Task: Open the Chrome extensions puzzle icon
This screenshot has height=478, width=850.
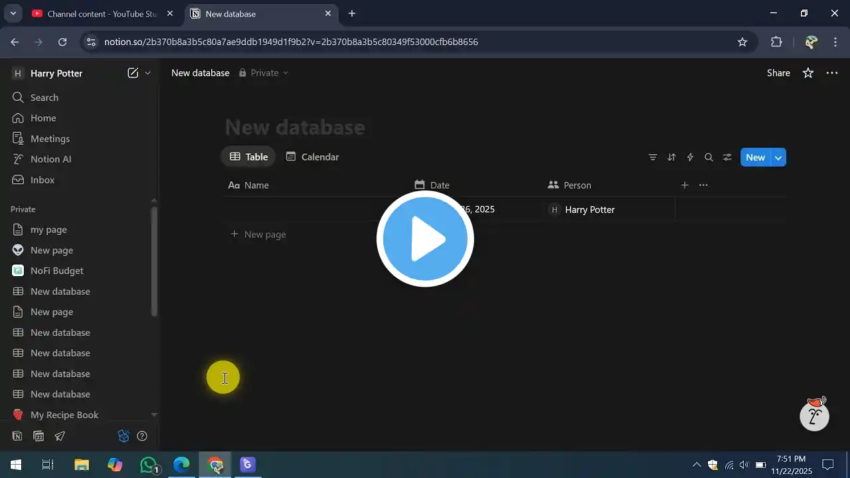Action: (x=776, y=42)
